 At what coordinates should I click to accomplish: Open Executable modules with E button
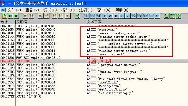92,16
